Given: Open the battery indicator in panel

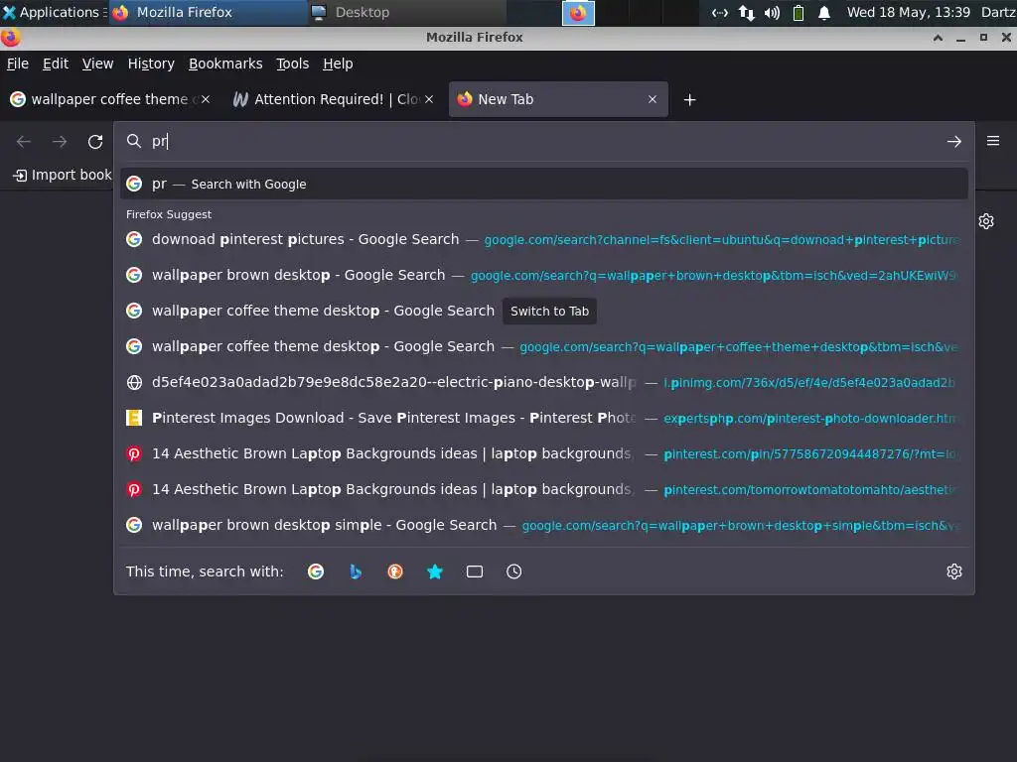Looking at the screenshot, I should [799, 13].
